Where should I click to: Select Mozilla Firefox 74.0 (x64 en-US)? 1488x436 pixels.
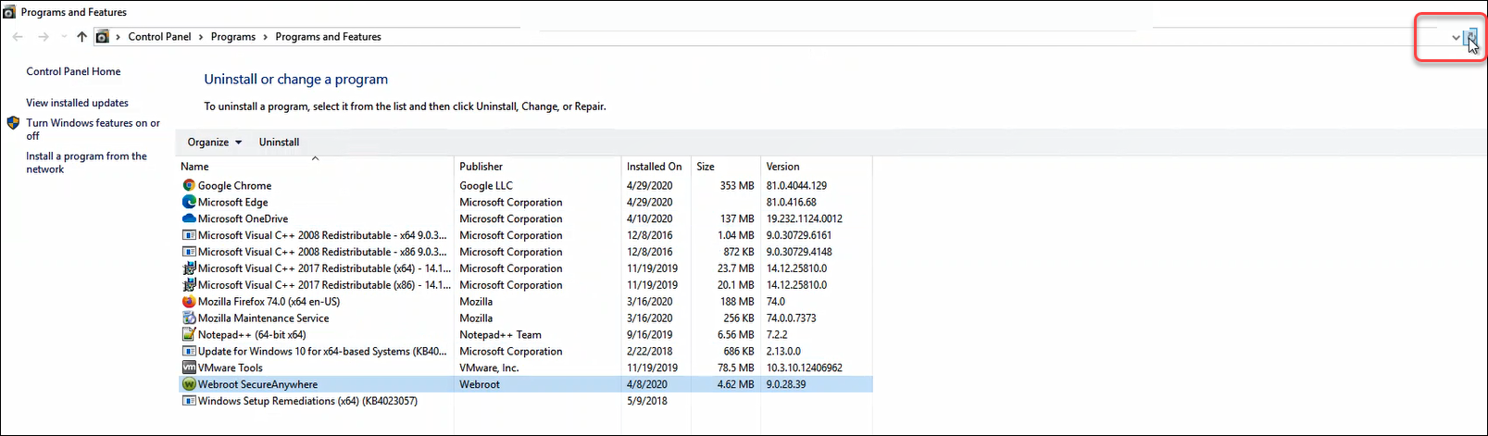tap(269, 301)
